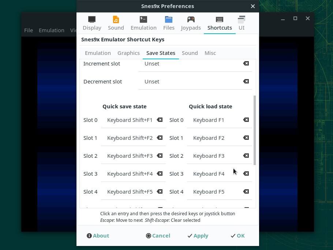Screen dimensions: 333x250
Task: Clear Quick load Slot 2 F3 binding
Action: [x=246, y=156]
